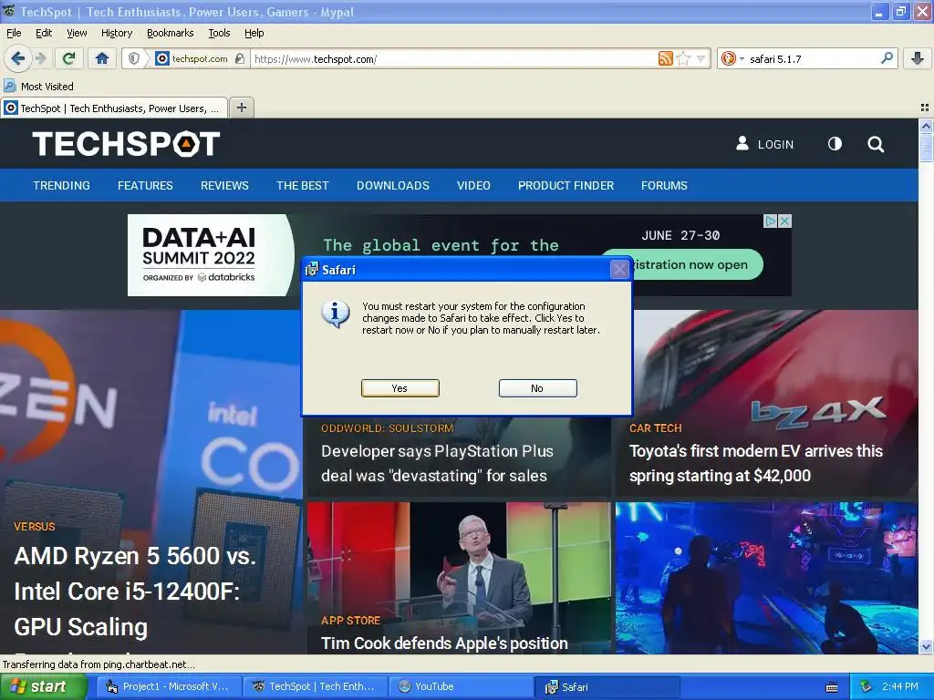
Task: Close the ad with its X icon
Action: (x=785, y=221)
